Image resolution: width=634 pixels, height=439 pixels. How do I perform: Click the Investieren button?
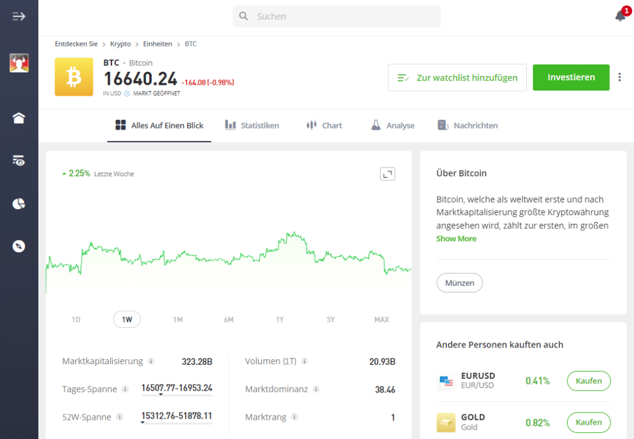[x=571, y=77]
